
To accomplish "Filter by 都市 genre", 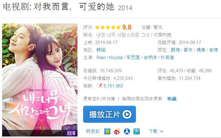I will tap(188, 50).
